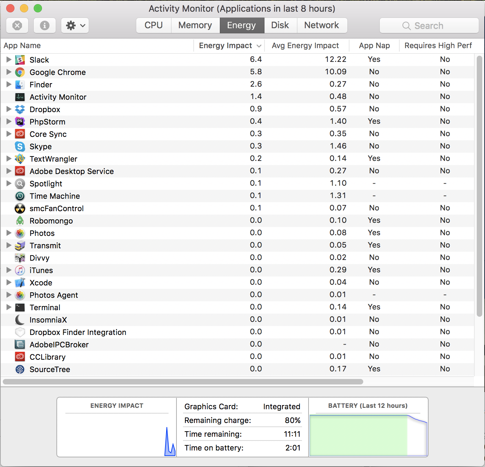Select the Dropbox Finder Integration row

[x=237, y=332]
